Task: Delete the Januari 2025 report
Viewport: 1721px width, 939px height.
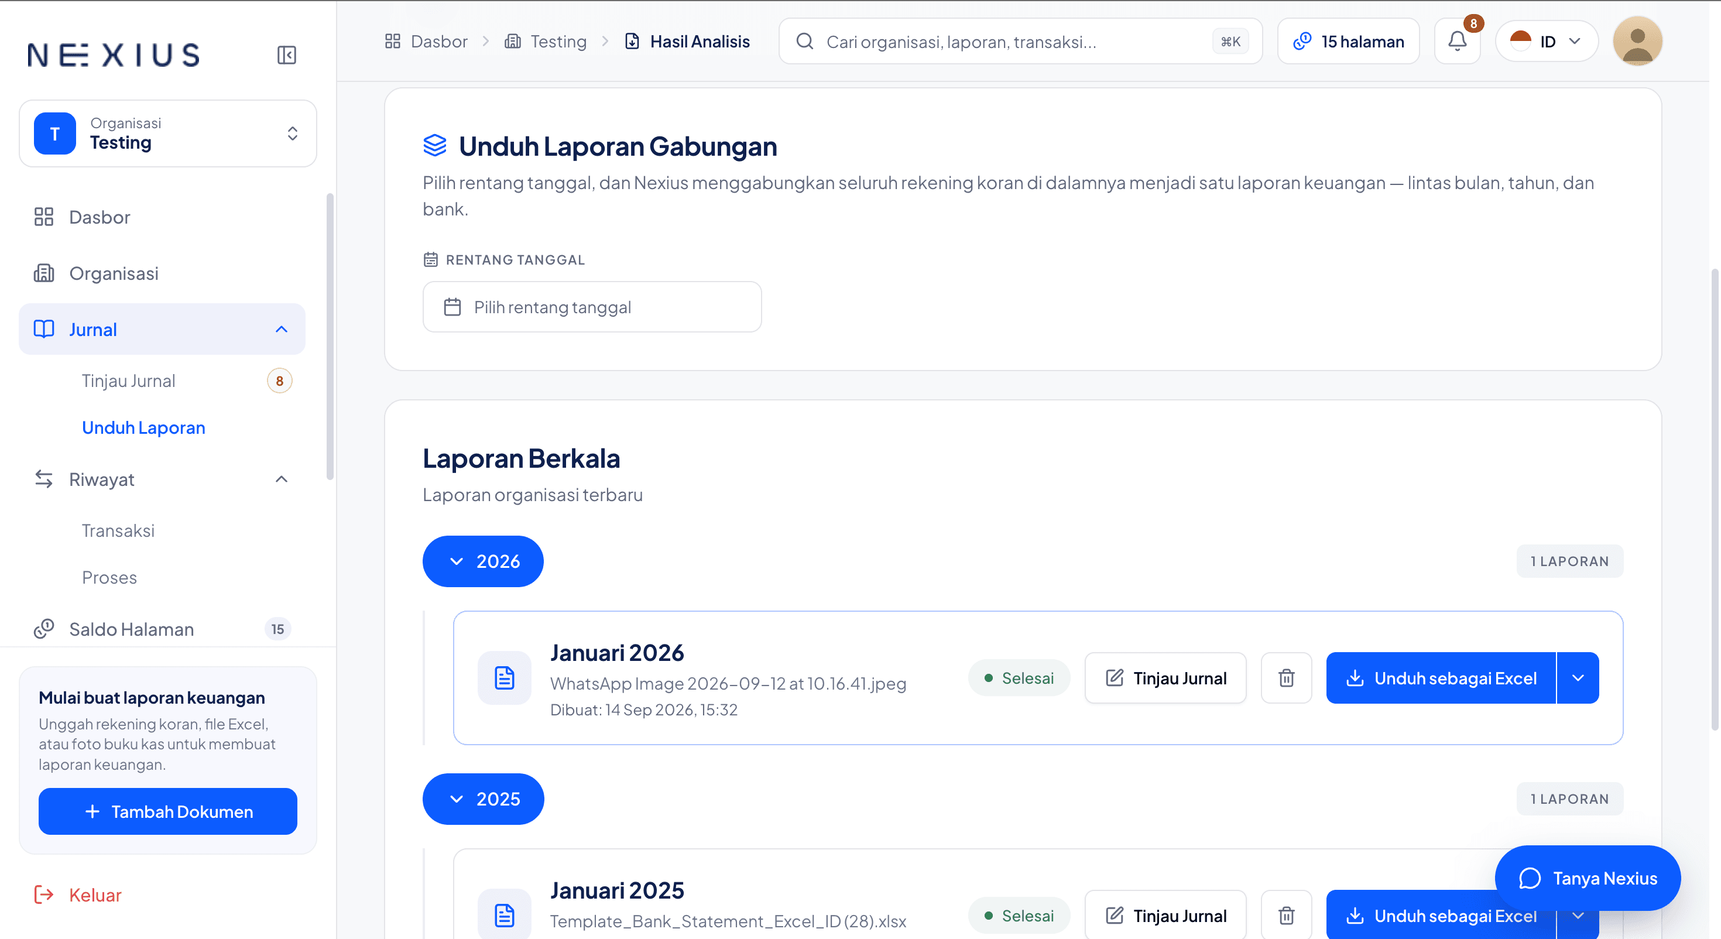Action: pos(1286,915)
